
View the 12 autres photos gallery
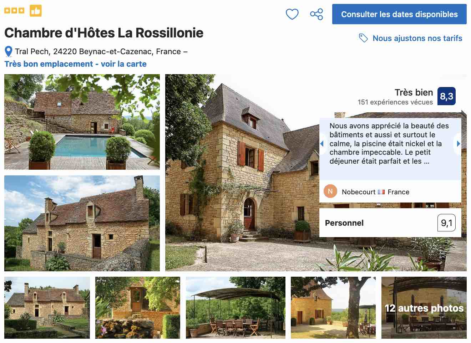(x=424, y=307)
